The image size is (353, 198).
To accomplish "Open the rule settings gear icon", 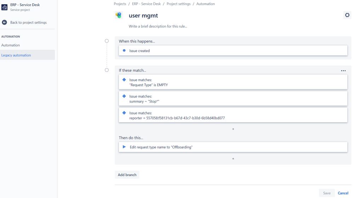I will (x=347, y=15).
